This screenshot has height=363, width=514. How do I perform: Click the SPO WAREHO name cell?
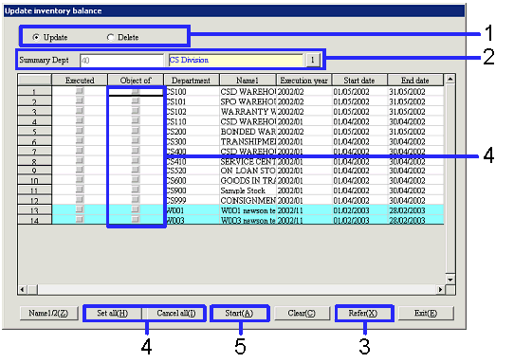(248, 101)
